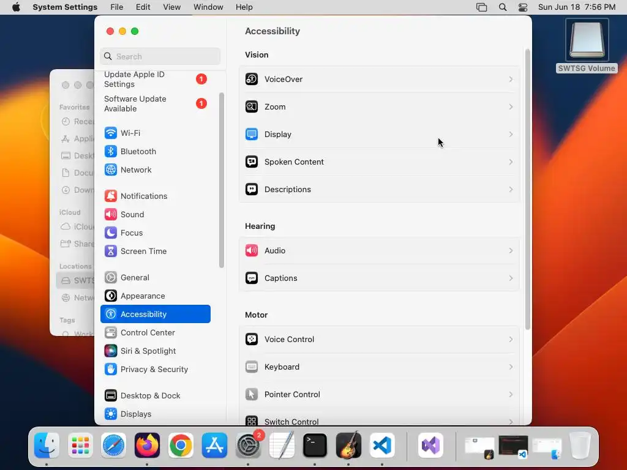Click the Trash in the Dock
This screenshot has height=470, width=627.
(x=580, y=446)
